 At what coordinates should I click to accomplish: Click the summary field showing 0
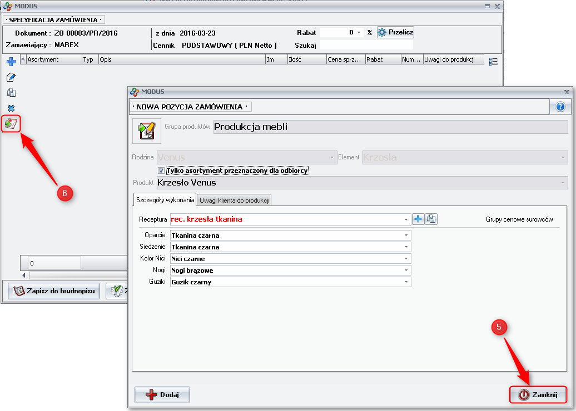[x=54, y=263]
